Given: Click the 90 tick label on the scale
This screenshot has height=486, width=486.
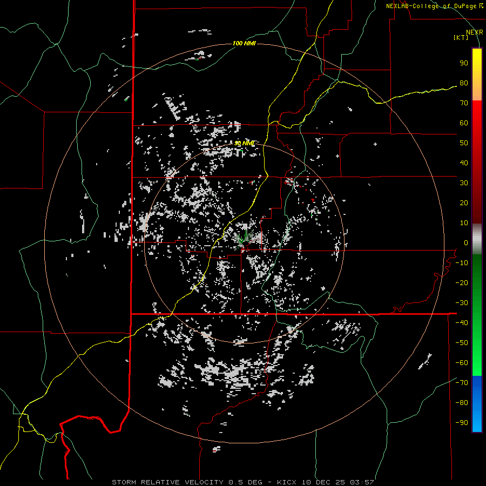Looking at the screenshot, I should (464, 63).
